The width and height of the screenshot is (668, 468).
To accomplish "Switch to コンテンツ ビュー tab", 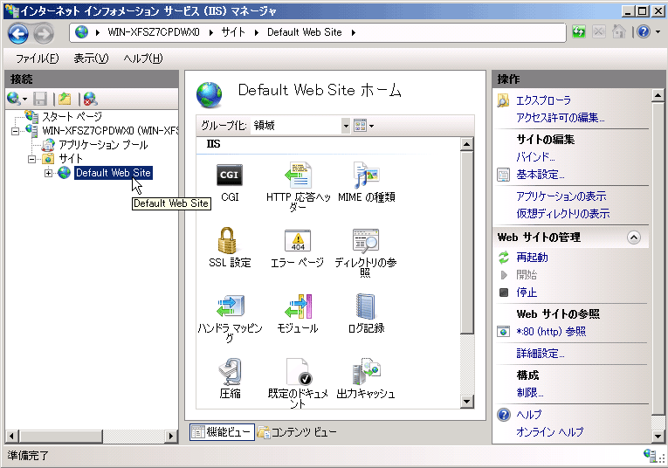I will click(297, 432).
